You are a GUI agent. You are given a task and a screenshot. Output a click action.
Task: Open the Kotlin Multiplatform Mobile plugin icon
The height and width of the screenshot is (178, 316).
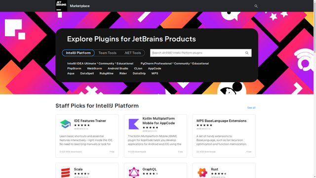(x=134, y=124)
